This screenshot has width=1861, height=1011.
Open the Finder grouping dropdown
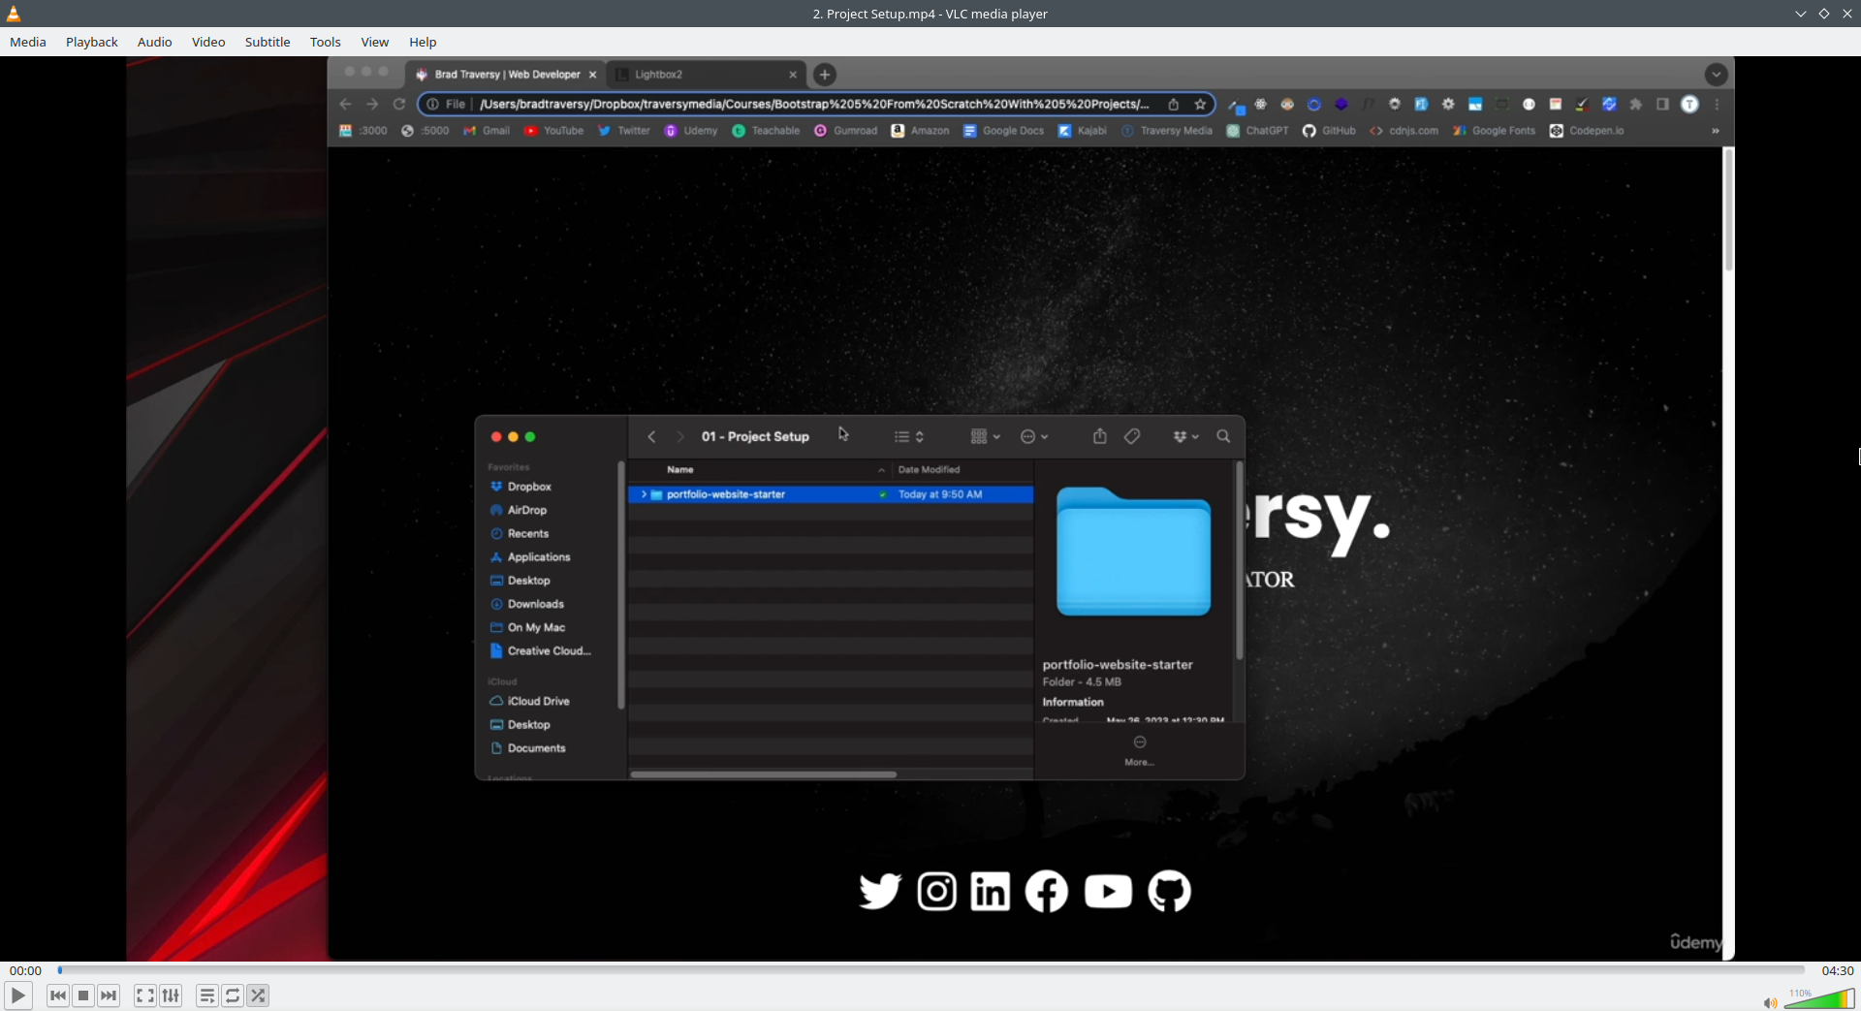(x=985, y=437)
